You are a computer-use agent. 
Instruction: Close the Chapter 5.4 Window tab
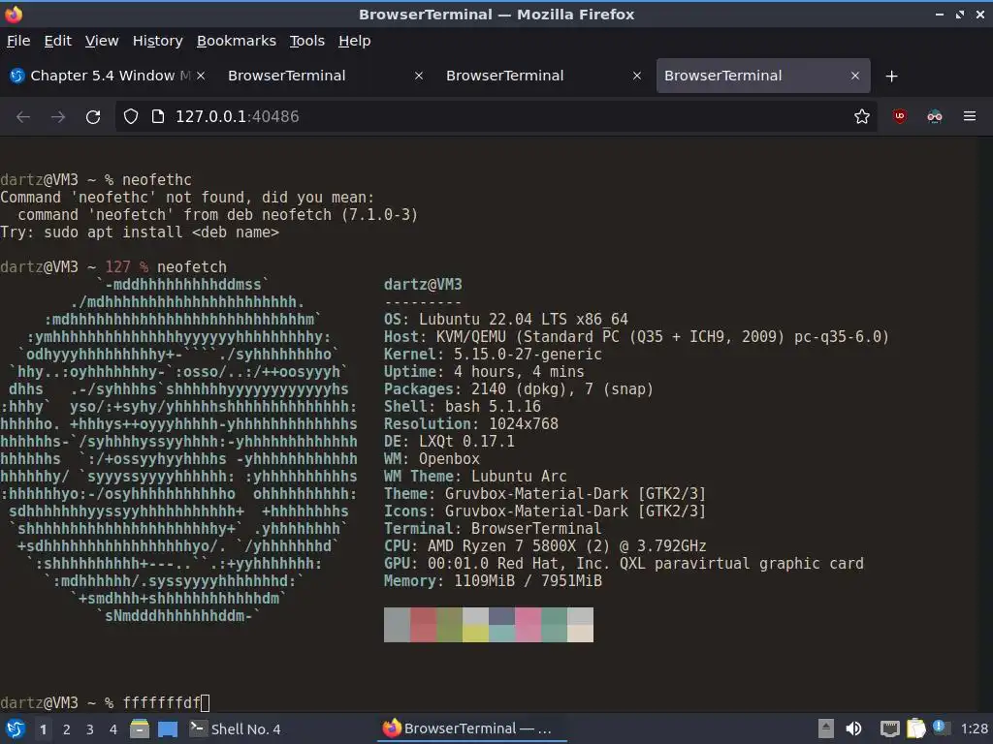[x=201, y=76]
